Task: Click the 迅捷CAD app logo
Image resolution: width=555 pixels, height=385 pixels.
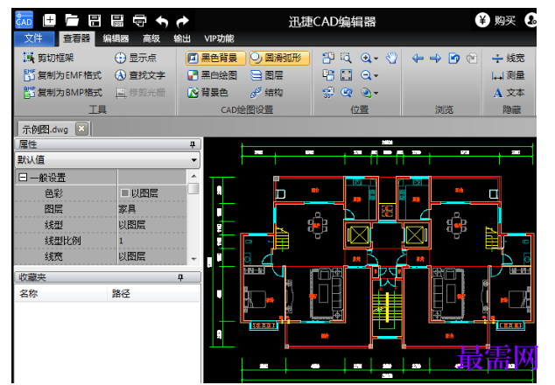Action: click(x=24, y=20)
